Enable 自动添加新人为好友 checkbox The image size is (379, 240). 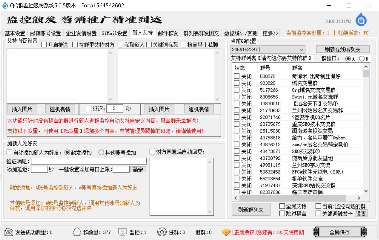click(10, 153)
